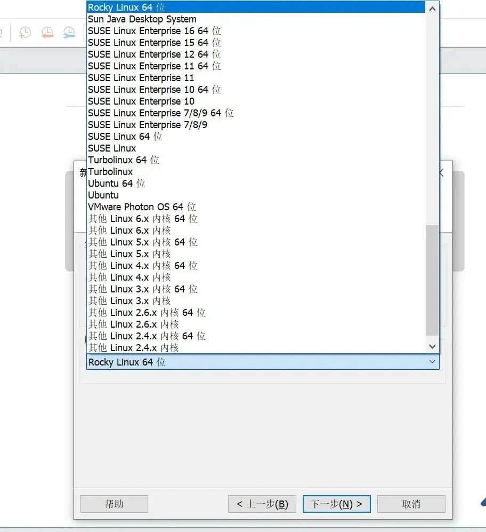Image resolution: width=486 pixels, height=532 pixels.
Task: Proceed with 下一步(N) button
Action: point(337,504)
